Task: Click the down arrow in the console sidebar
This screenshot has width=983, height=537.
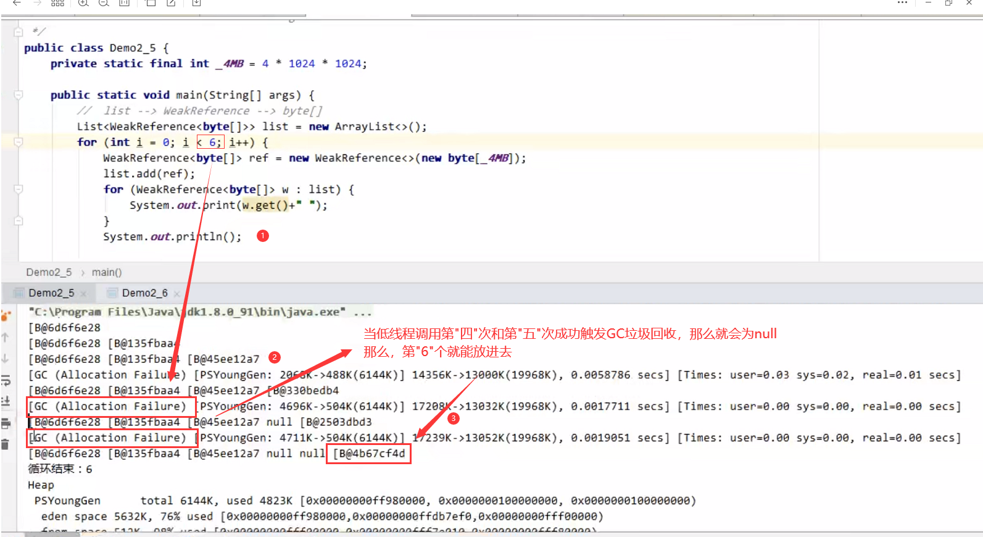Action: tap(6, 359)
